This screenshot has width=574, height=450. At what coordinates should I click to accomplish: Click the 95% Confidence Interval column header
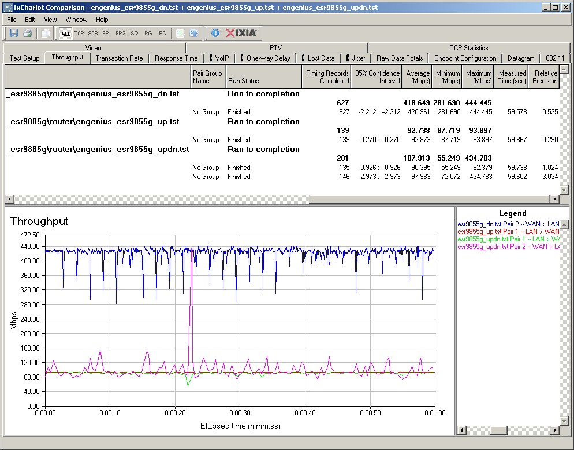[377, 77]
